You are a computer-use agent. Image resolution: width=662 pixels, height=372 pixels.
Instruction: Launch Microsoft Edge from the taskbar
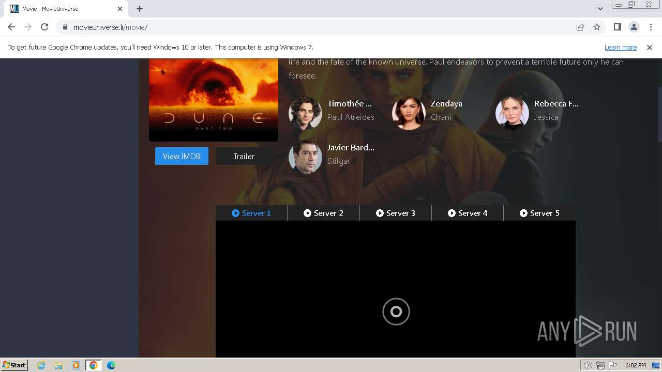click(x=111, y=365)
